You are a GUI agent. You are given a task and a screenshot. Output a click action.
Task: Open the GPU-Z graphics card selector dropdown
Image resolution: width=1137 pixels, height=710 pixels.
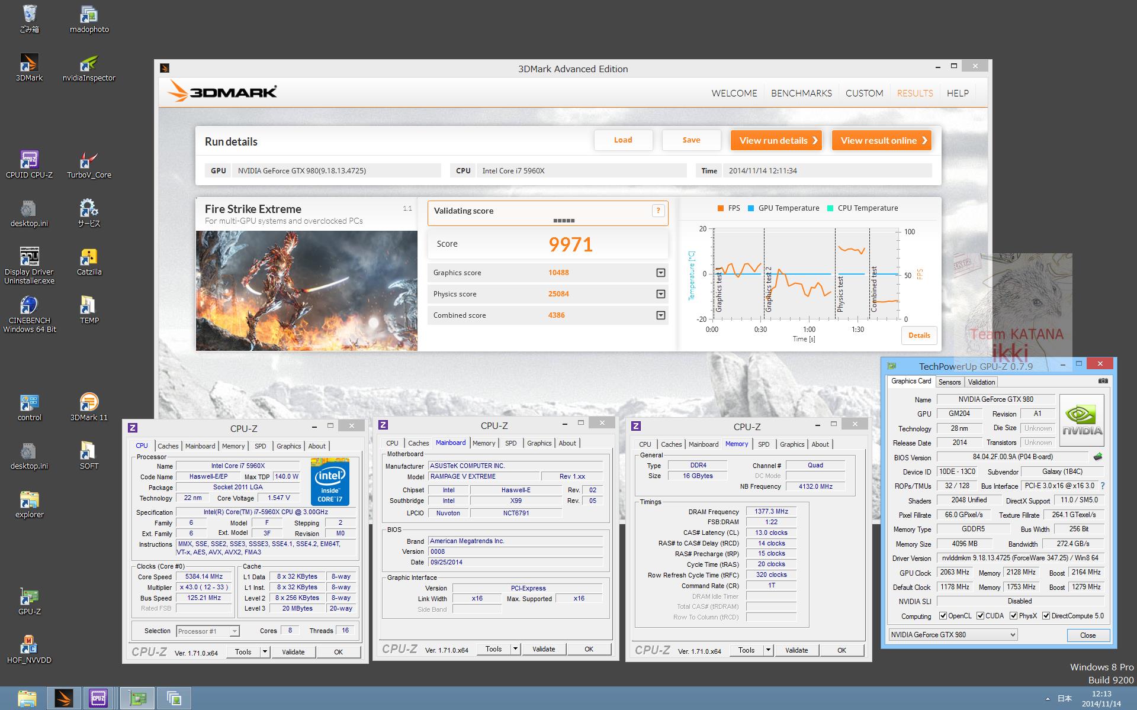coord(953,635)
